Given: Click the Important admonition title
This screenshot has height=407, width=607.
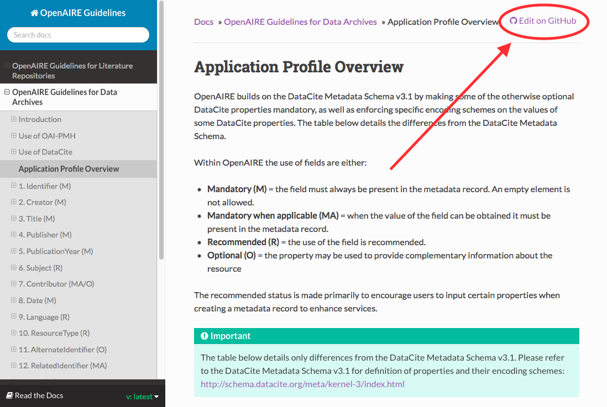Looking at the screenshot, I should tap(230, 336).
